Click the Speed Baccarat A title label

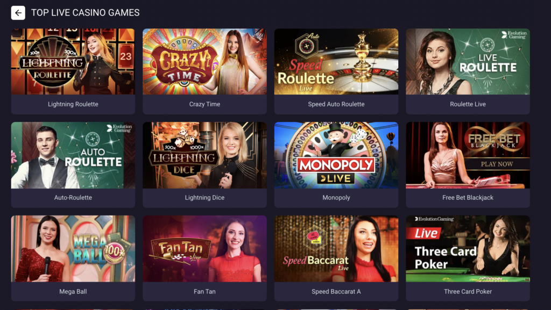tap(336, 291)
